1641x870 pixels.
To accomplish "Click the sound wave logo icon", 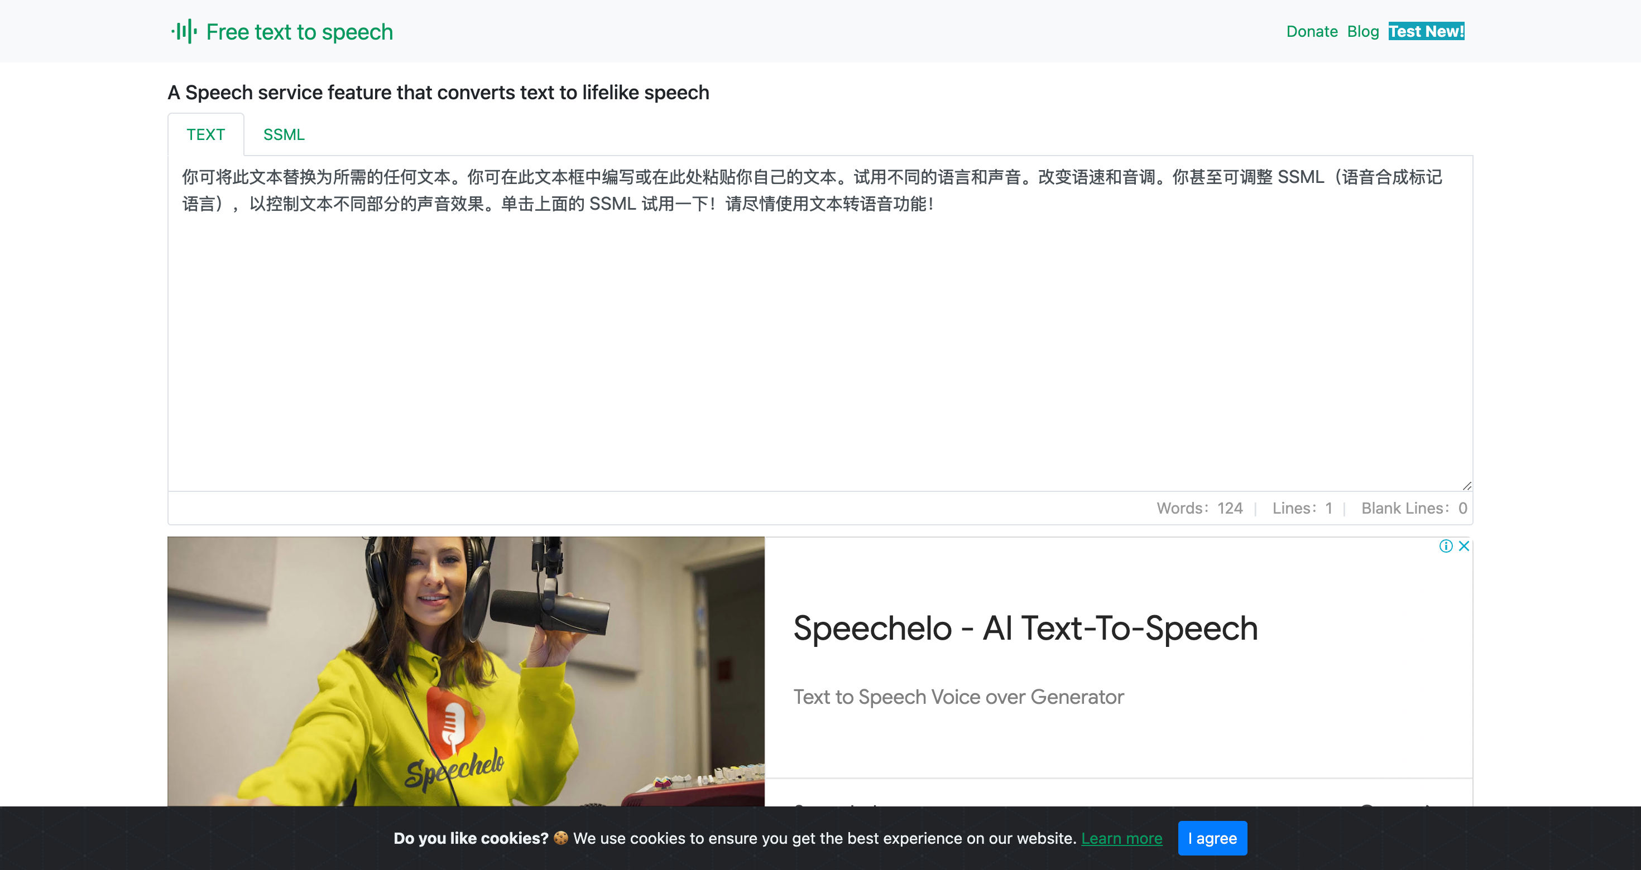I will [184, 31].
